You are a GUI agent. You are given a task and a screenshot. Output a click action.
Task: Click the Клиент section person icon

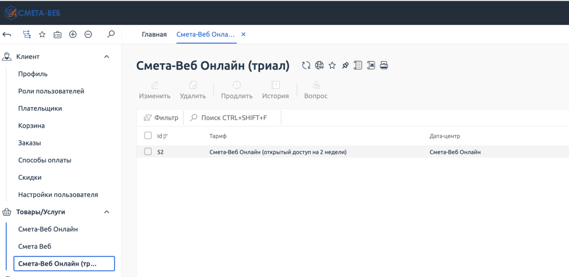[x=7, y=57]
